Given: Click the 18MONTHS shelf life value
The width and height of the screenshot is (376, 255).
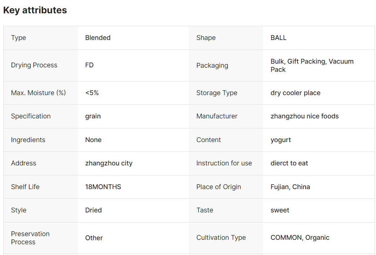Looking at the screenshot, I should coord(103,187).
